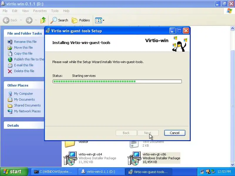Click the Forward arrow icon in Explorer toolbar
Image resolution: width=235 pixels, height=176 pixels.
pos(29,20)
